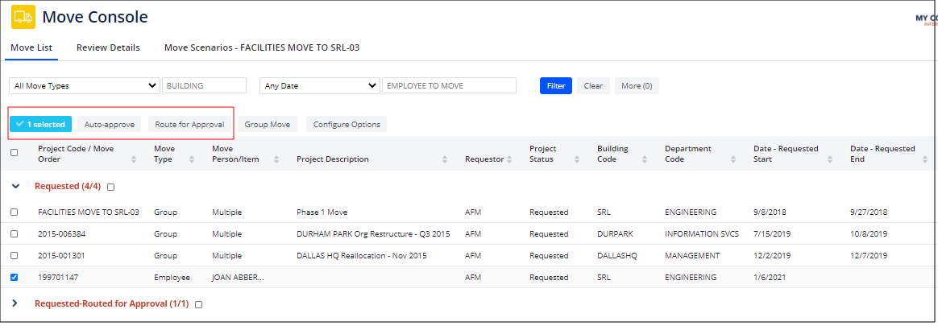This screenshot has height=330, width=938.
Task: Click the blue Filter button
Action: [x=555, y=85]
